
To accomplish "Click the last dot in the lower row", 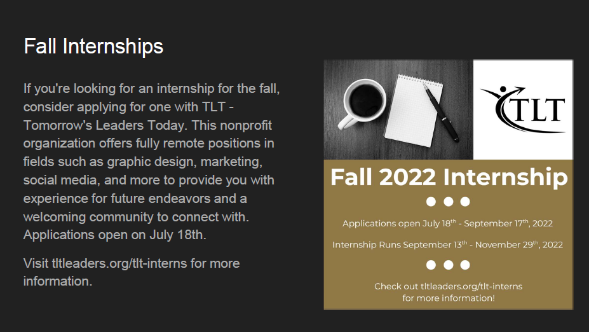I will tap(465, 265).
